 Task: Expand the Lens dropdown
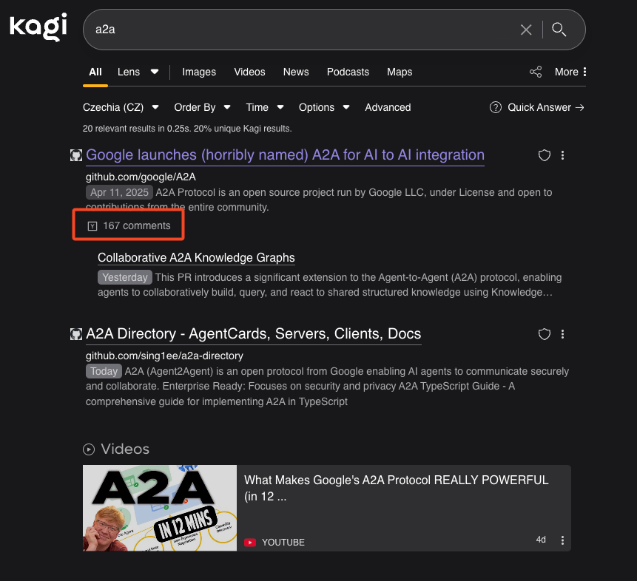click(138, 72)
